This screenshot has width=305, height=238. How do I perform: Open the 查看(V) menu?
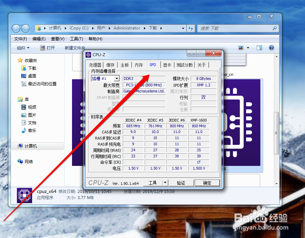57,39
